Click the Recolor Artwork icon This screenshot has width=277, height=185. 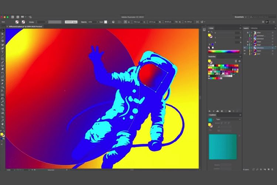pyautogui.click(x=113, y=22)
